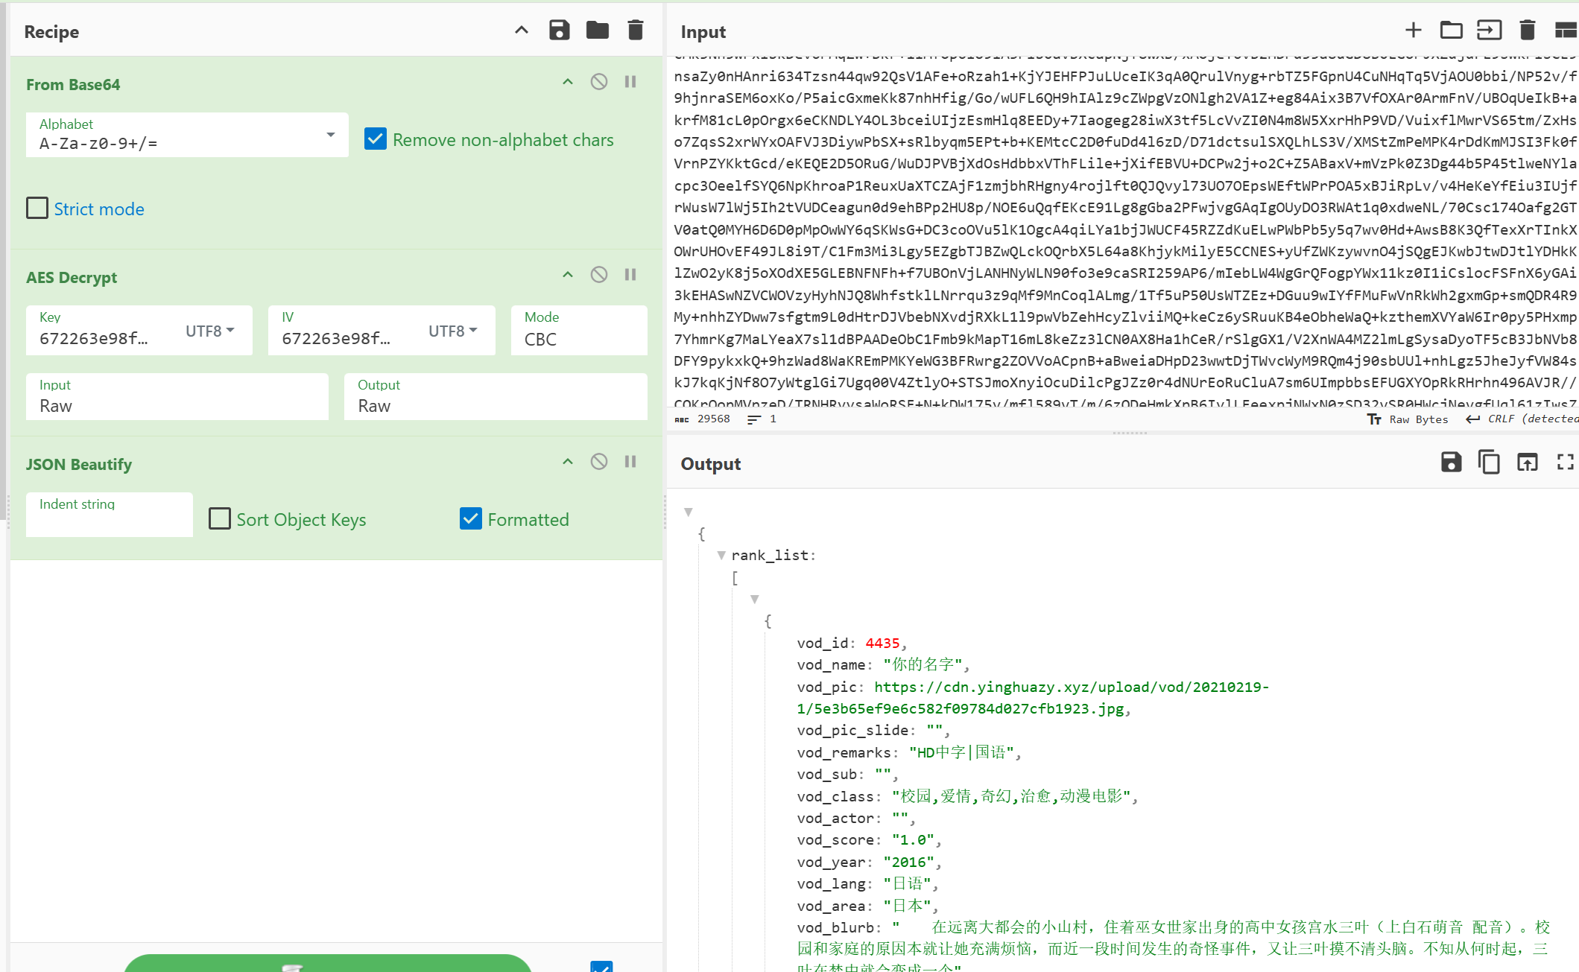Add a new input tab
Viewport: 1579px width, 972px height.
tap(1413, 31)
